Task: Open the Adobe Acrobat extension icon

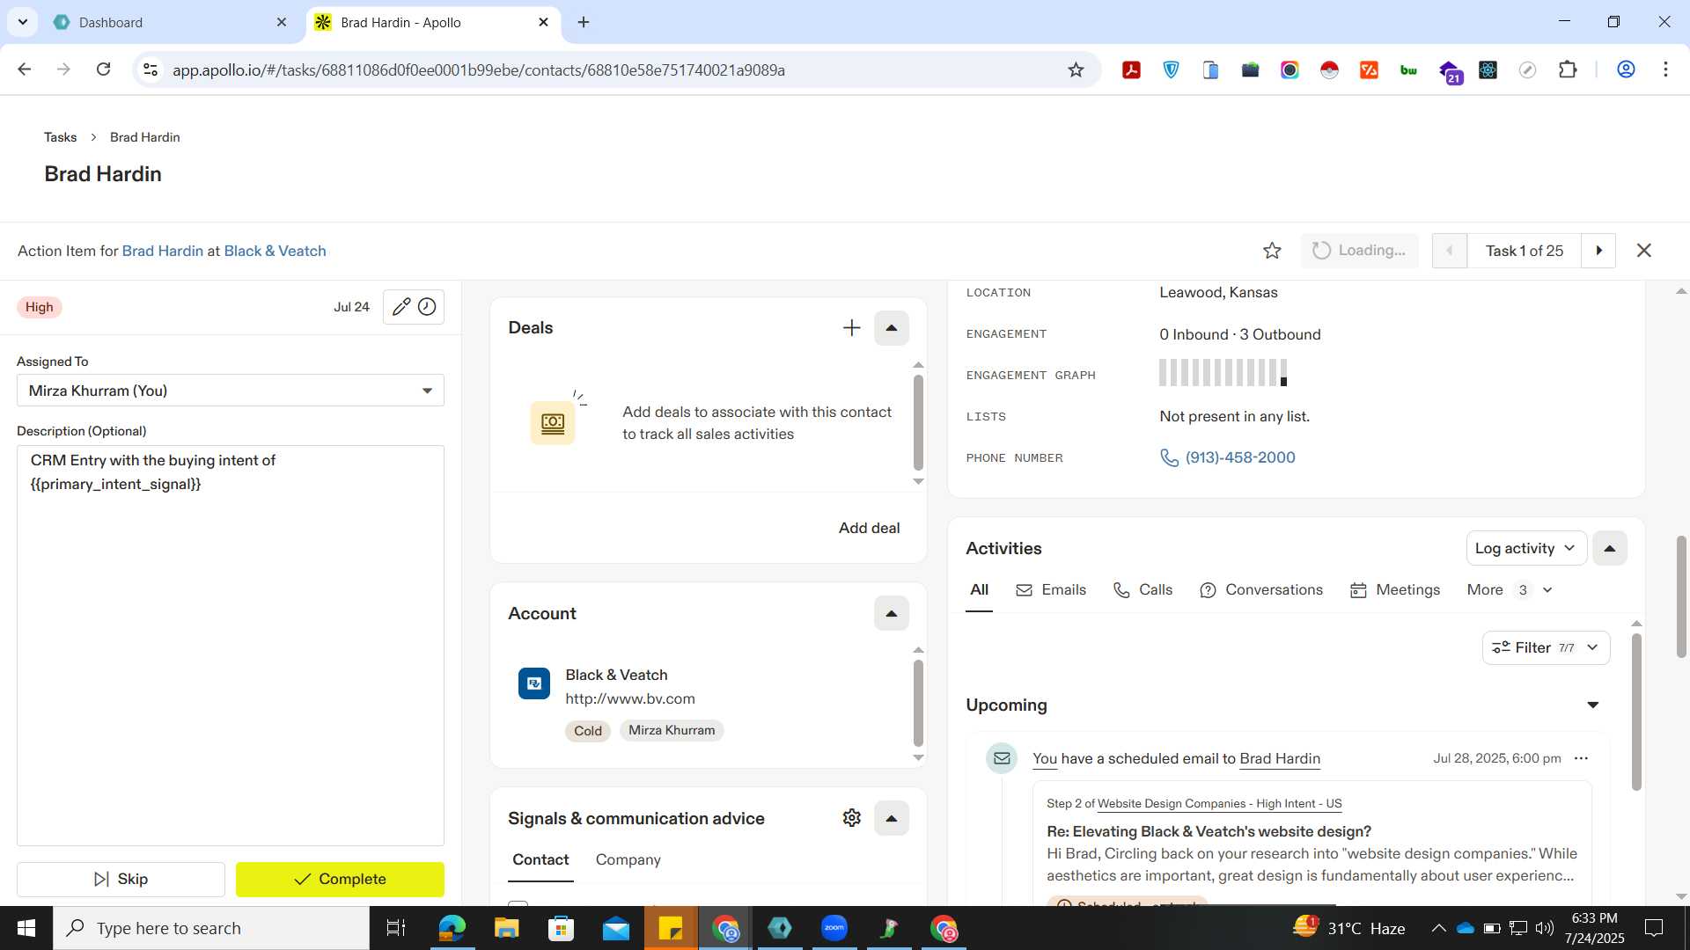Action: coord(1131,70)
